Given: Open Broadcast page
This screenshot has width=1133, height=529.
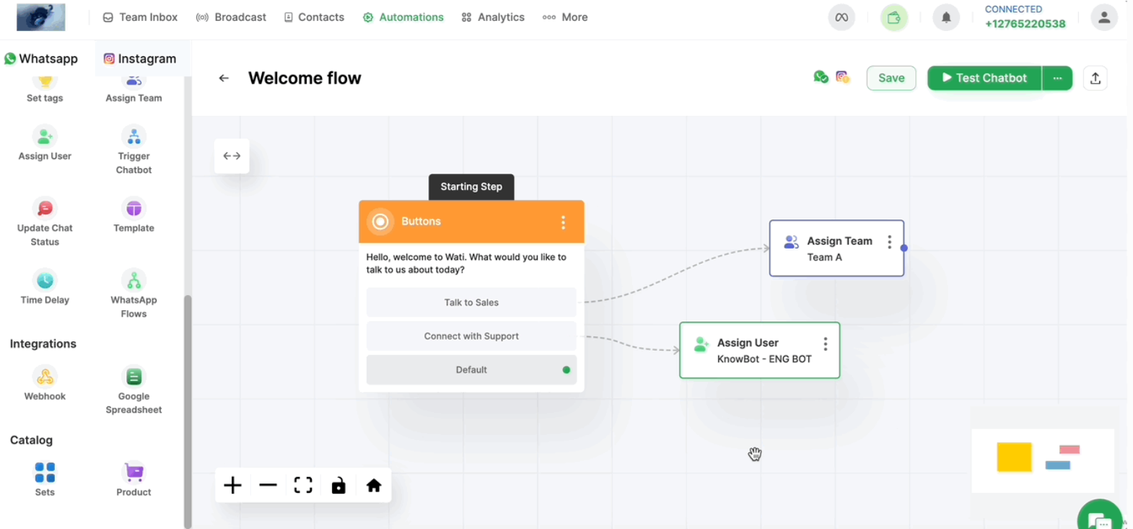Looking at the screenshot, I should [x=231, y=17].
